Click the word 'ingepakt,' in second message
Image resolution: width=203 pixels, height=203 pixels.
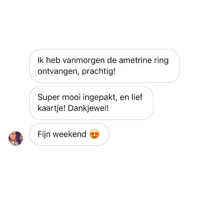pyautogui.click(x=100, y=97)
